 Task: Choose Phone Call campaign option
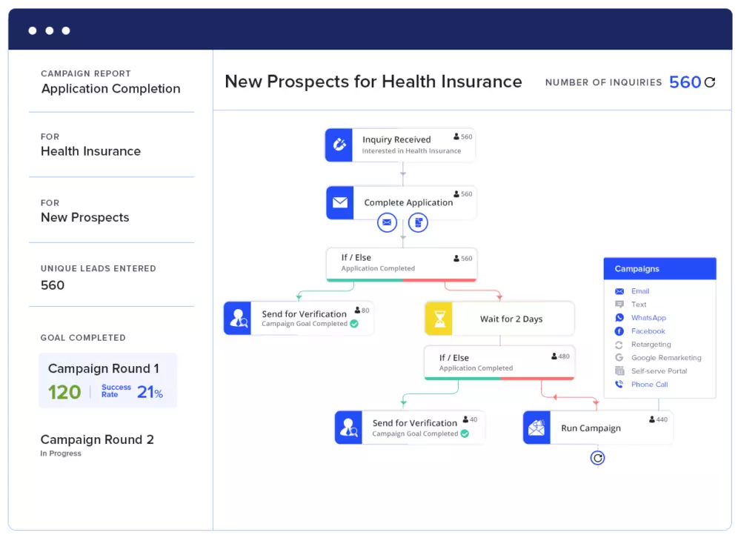[649, 385]
